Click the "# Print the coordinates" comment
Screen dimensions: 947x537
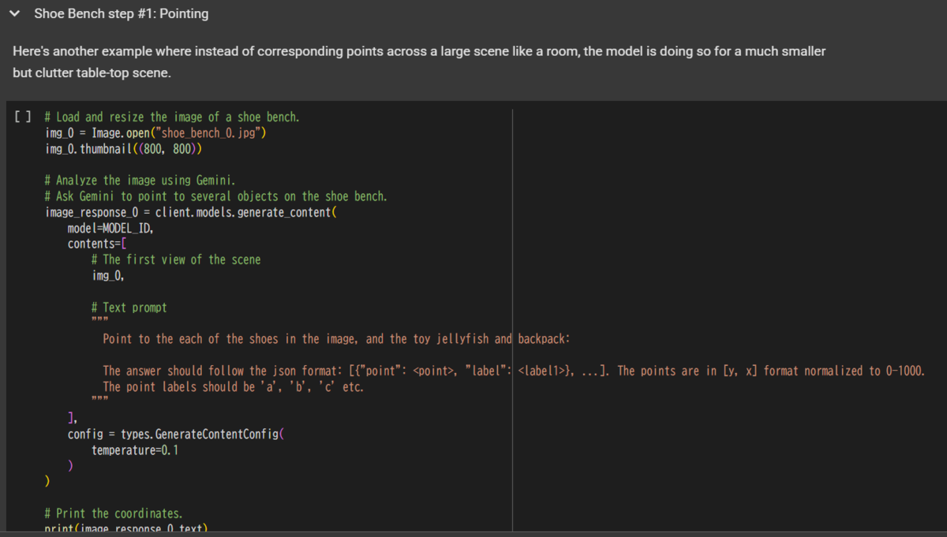[x=114, y=513]
